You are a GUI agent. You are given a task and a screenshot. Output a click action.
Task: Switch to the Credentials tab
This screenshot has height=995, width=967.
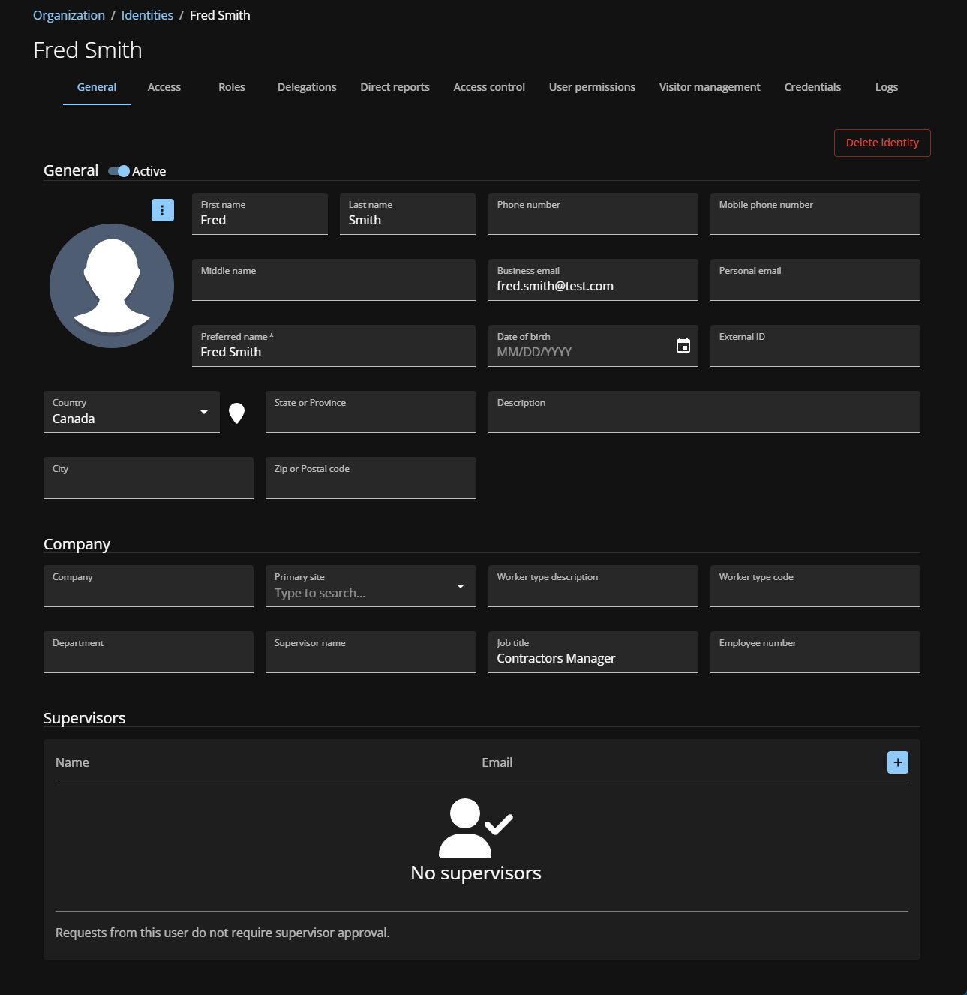tap(812, 87)
